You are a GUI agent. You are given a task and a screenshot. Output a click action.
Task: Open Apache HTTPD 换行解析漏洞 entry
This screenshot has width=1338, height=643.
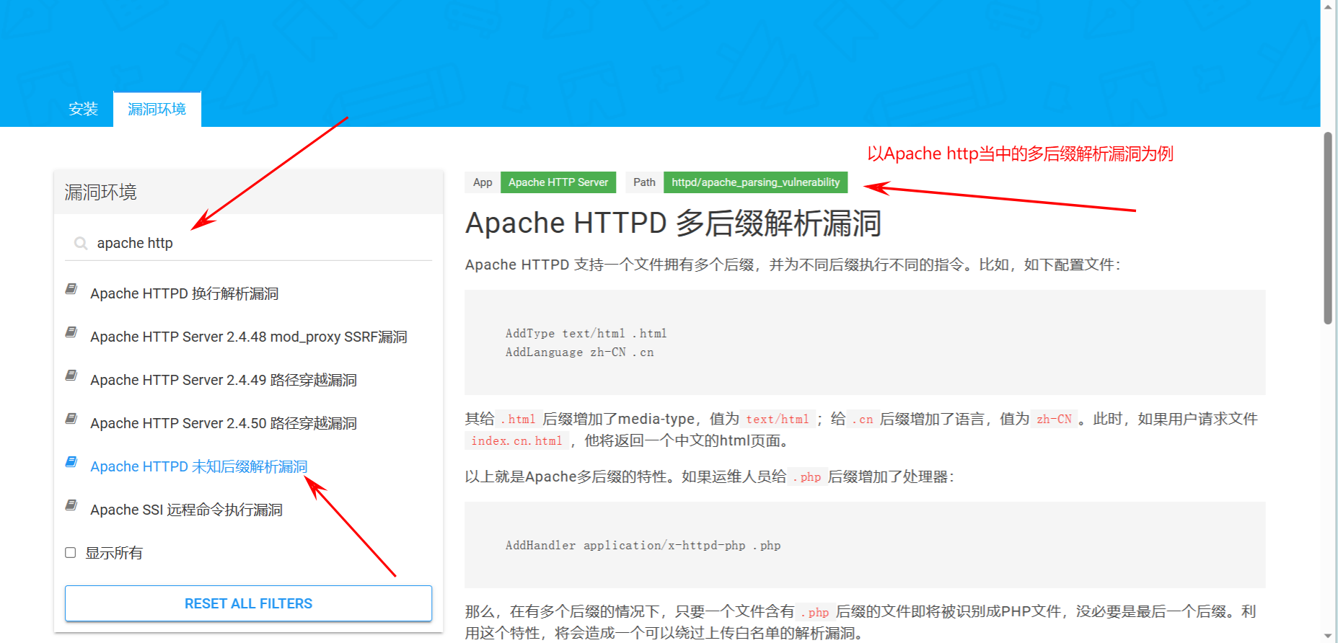pos(185,293)
